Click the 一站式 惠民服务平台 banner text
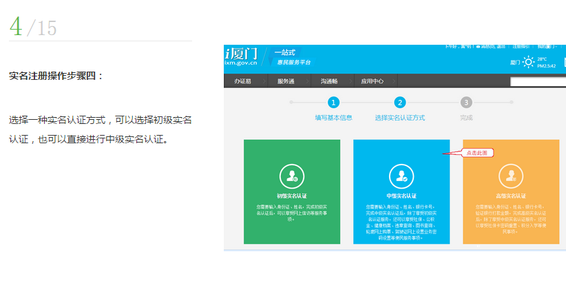Viewport: 566px width, 283px height. click(x=293, y=57)
